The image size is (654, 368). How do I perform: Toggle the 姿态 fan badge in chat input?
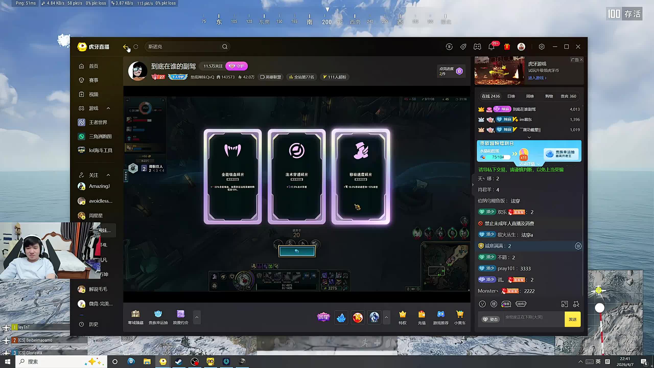(491, 319)
